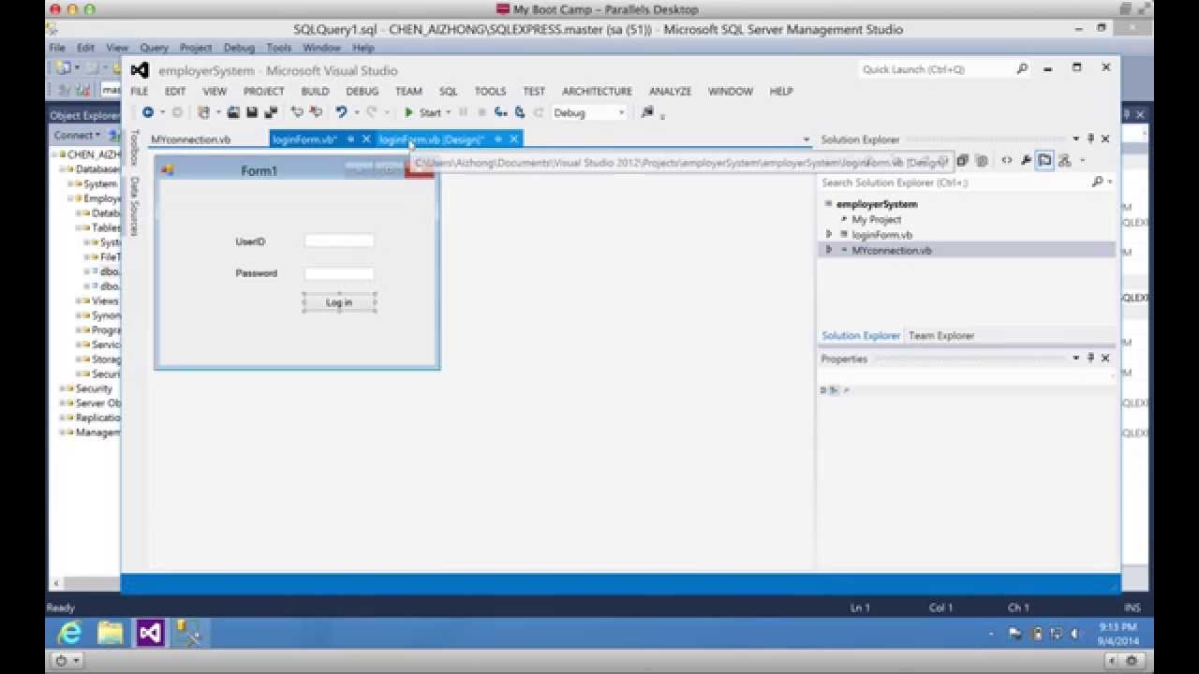The width and height of the screenshot is (1199, 674).
Task: Click the Solution Explorer search magnifier icon
Action: pyautogui.click(x=1097, y=182)
